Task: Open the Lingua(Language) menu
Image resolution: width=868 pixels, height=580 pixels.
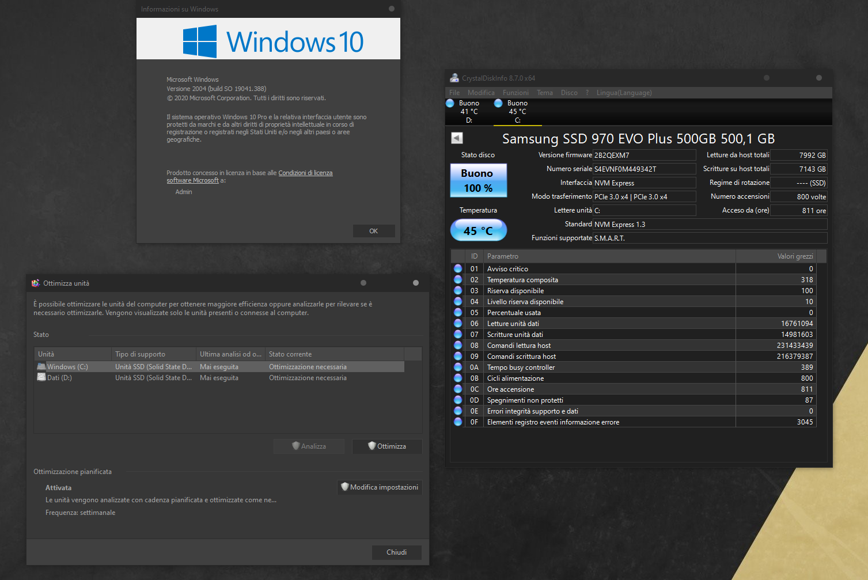Action: pos(624,93)
